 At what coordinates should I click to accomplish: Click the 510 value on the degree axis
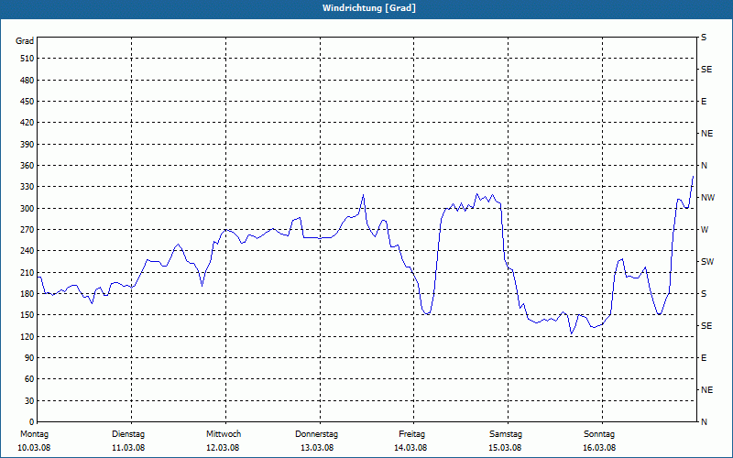[x=27, y=59]
